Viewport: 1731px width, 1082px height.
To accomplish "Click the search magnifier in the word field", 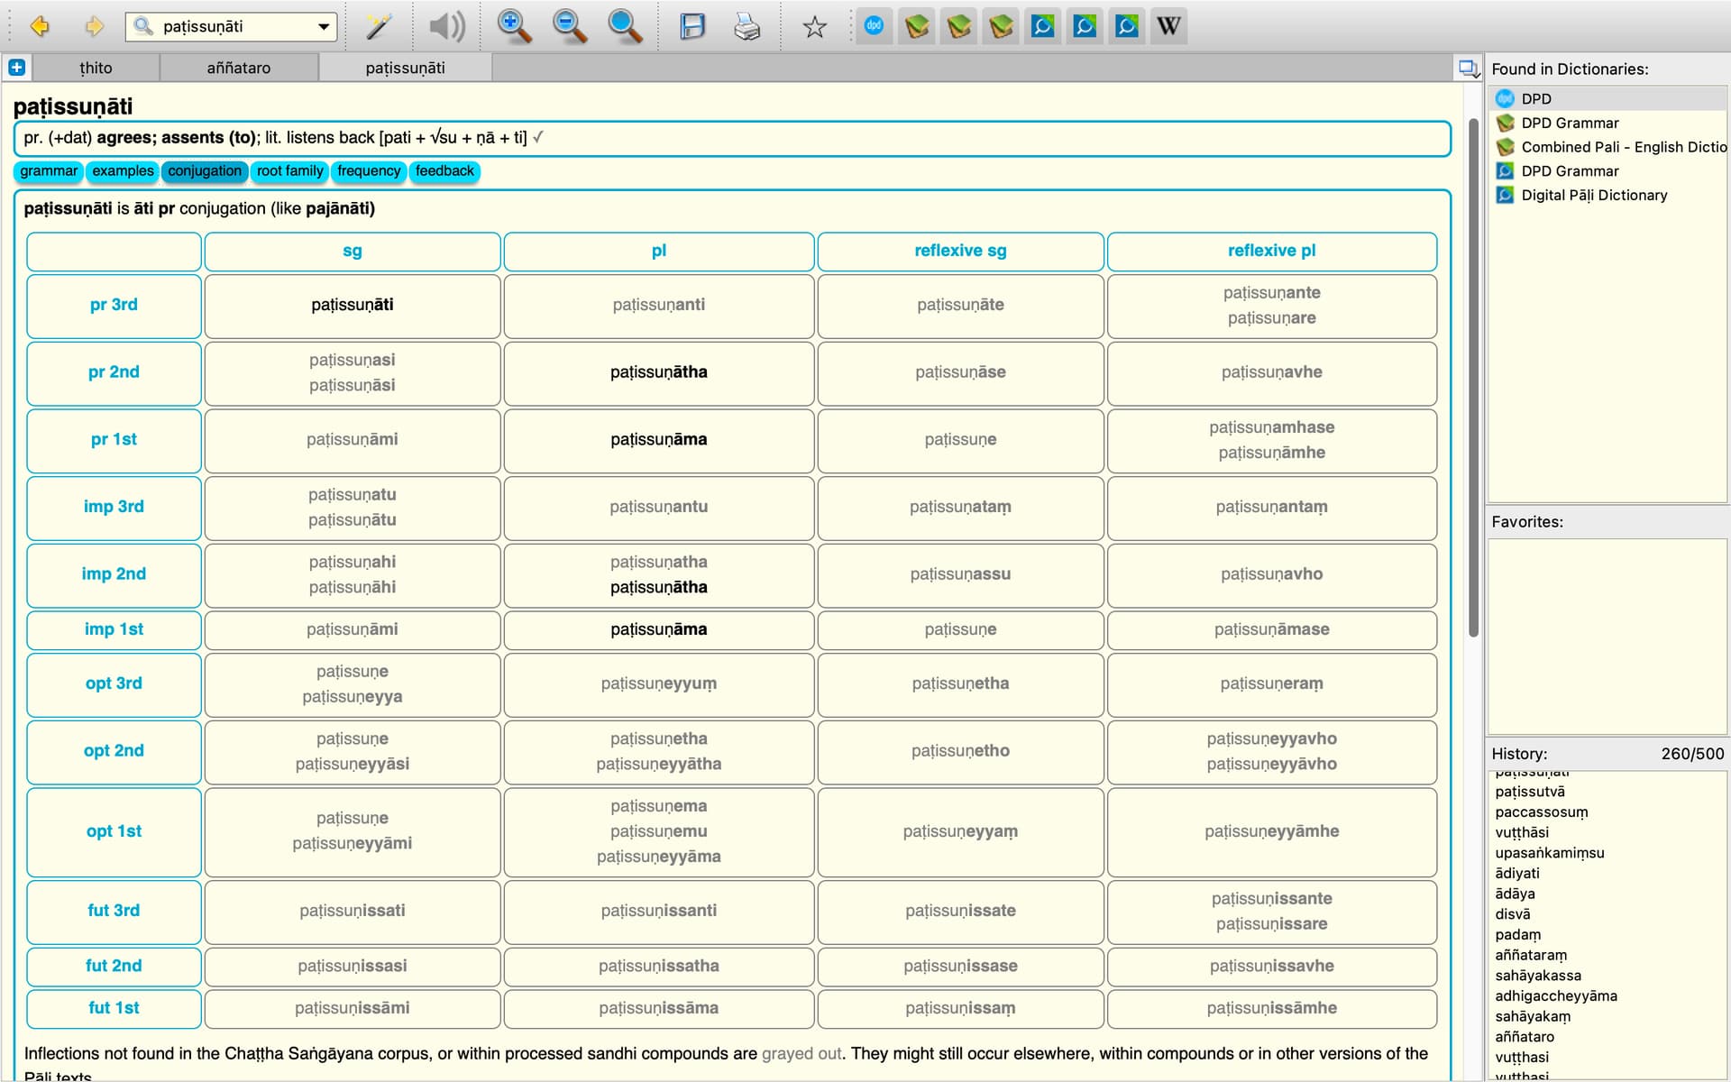I will pyautogui.click(x=142, y=26).
